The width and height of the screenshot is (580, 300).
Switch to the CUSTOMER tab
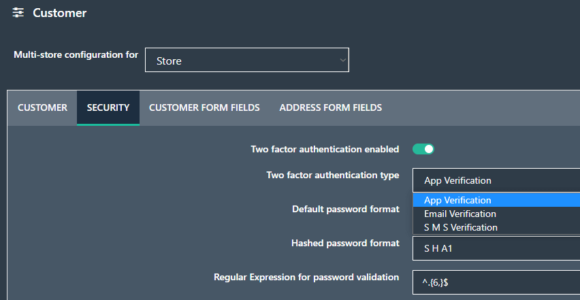click(42, 107)
